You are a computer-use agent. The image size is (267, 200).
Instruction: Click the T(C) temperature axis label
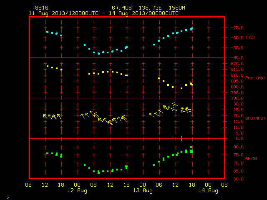pos(250,37)
